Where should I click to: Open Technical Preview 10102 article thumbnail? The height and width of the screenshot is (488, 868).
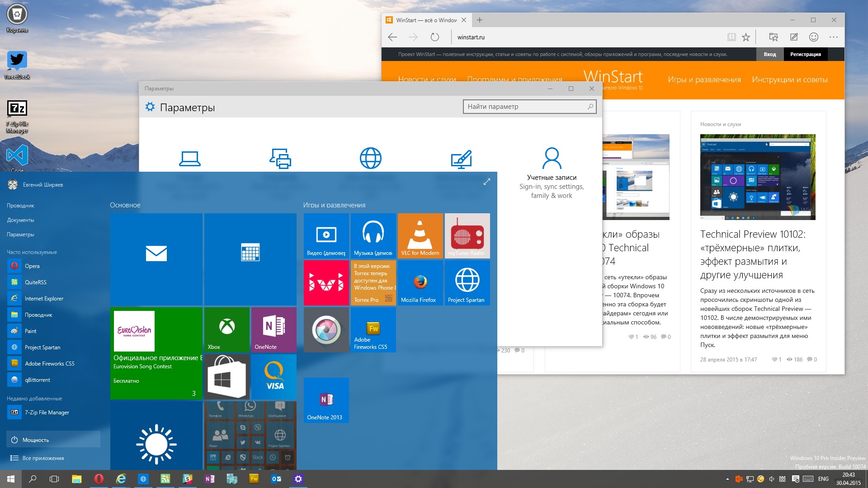758,177
